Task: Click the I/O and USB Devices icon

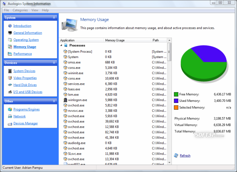Action: (10, 92)
